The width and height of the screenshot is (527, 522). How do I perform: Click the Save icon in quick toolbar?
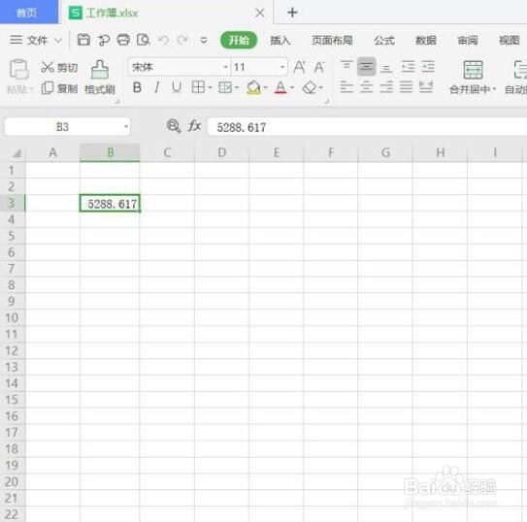(83, 40)
